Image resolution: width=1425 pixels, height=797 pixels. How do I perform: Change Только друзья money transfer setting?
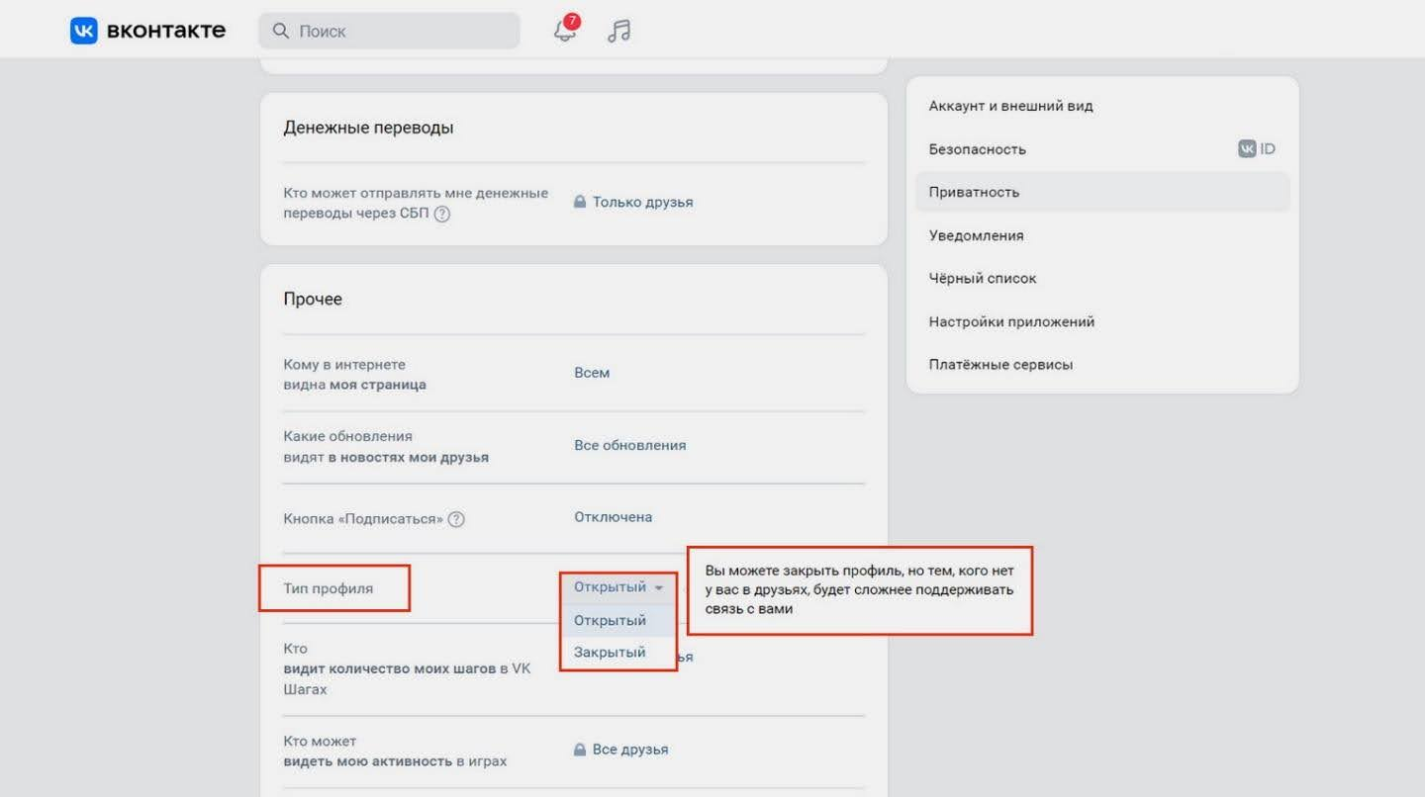[642, 202]
